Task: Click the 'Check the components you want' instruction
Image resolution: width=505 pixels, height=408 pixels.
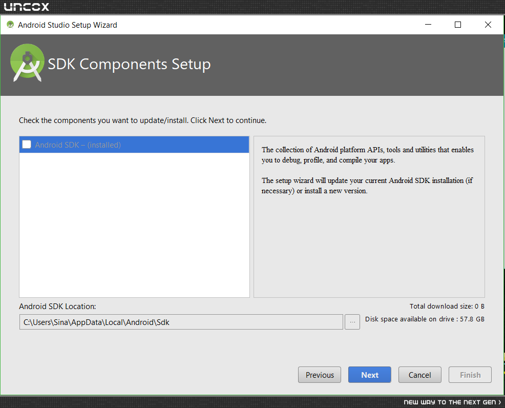Action: click(x=143, y=120)
